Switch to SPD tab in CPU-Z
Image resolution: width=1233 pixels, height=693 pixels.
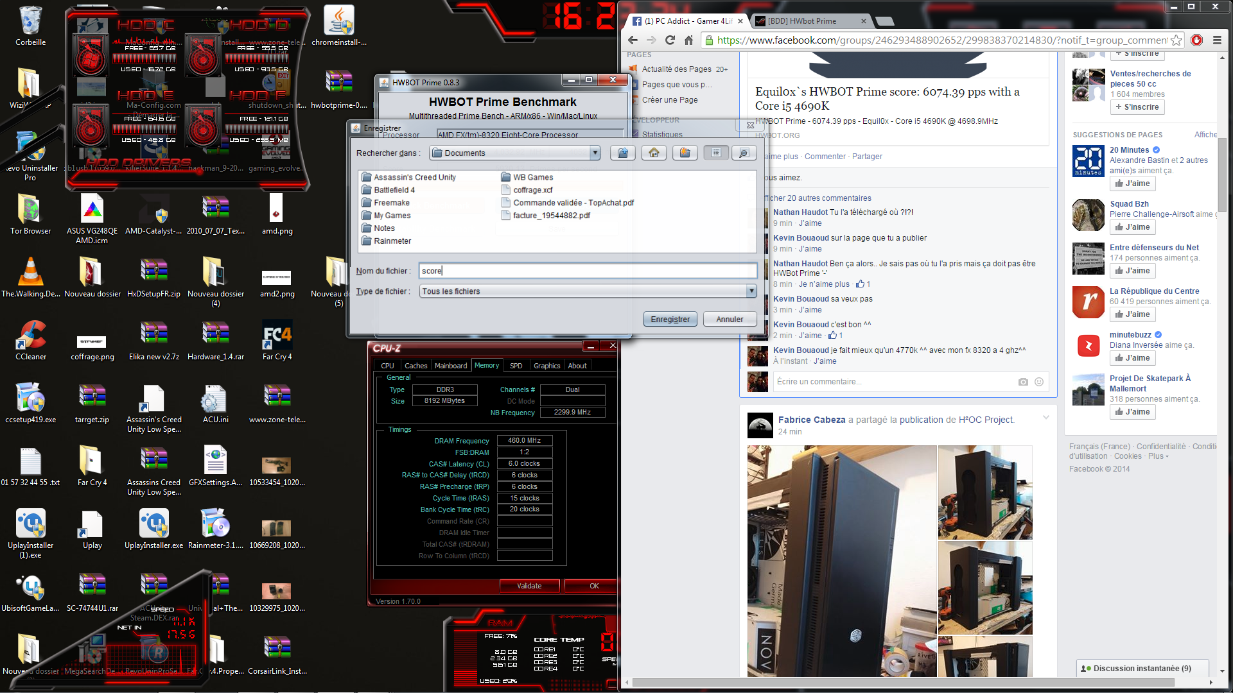point(516,366)
